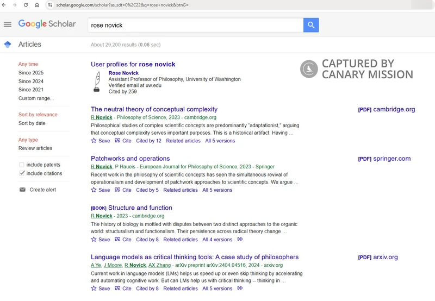The height and width of the screenshot is (301, 435).
Task: Click the A Ye author link
Action: pos(96,265)
